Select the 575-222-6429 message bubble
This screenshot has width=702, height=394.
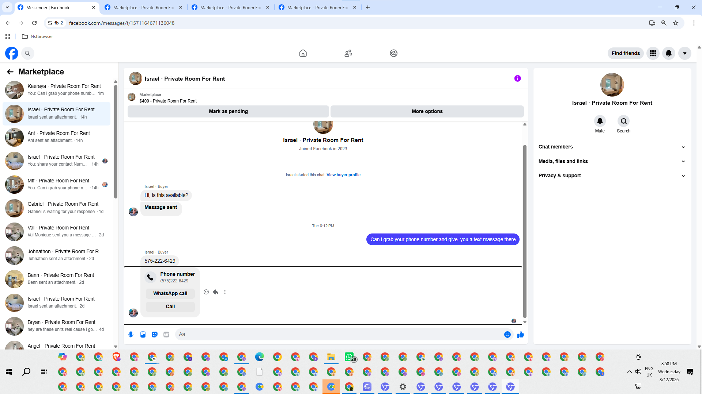[x=160, y=261]
